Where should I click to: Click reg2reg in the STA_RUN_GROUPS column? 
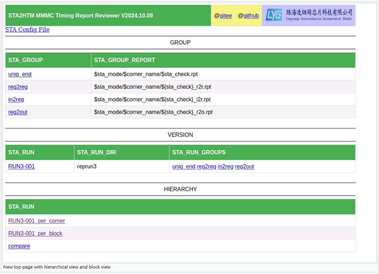click(206, 166)
